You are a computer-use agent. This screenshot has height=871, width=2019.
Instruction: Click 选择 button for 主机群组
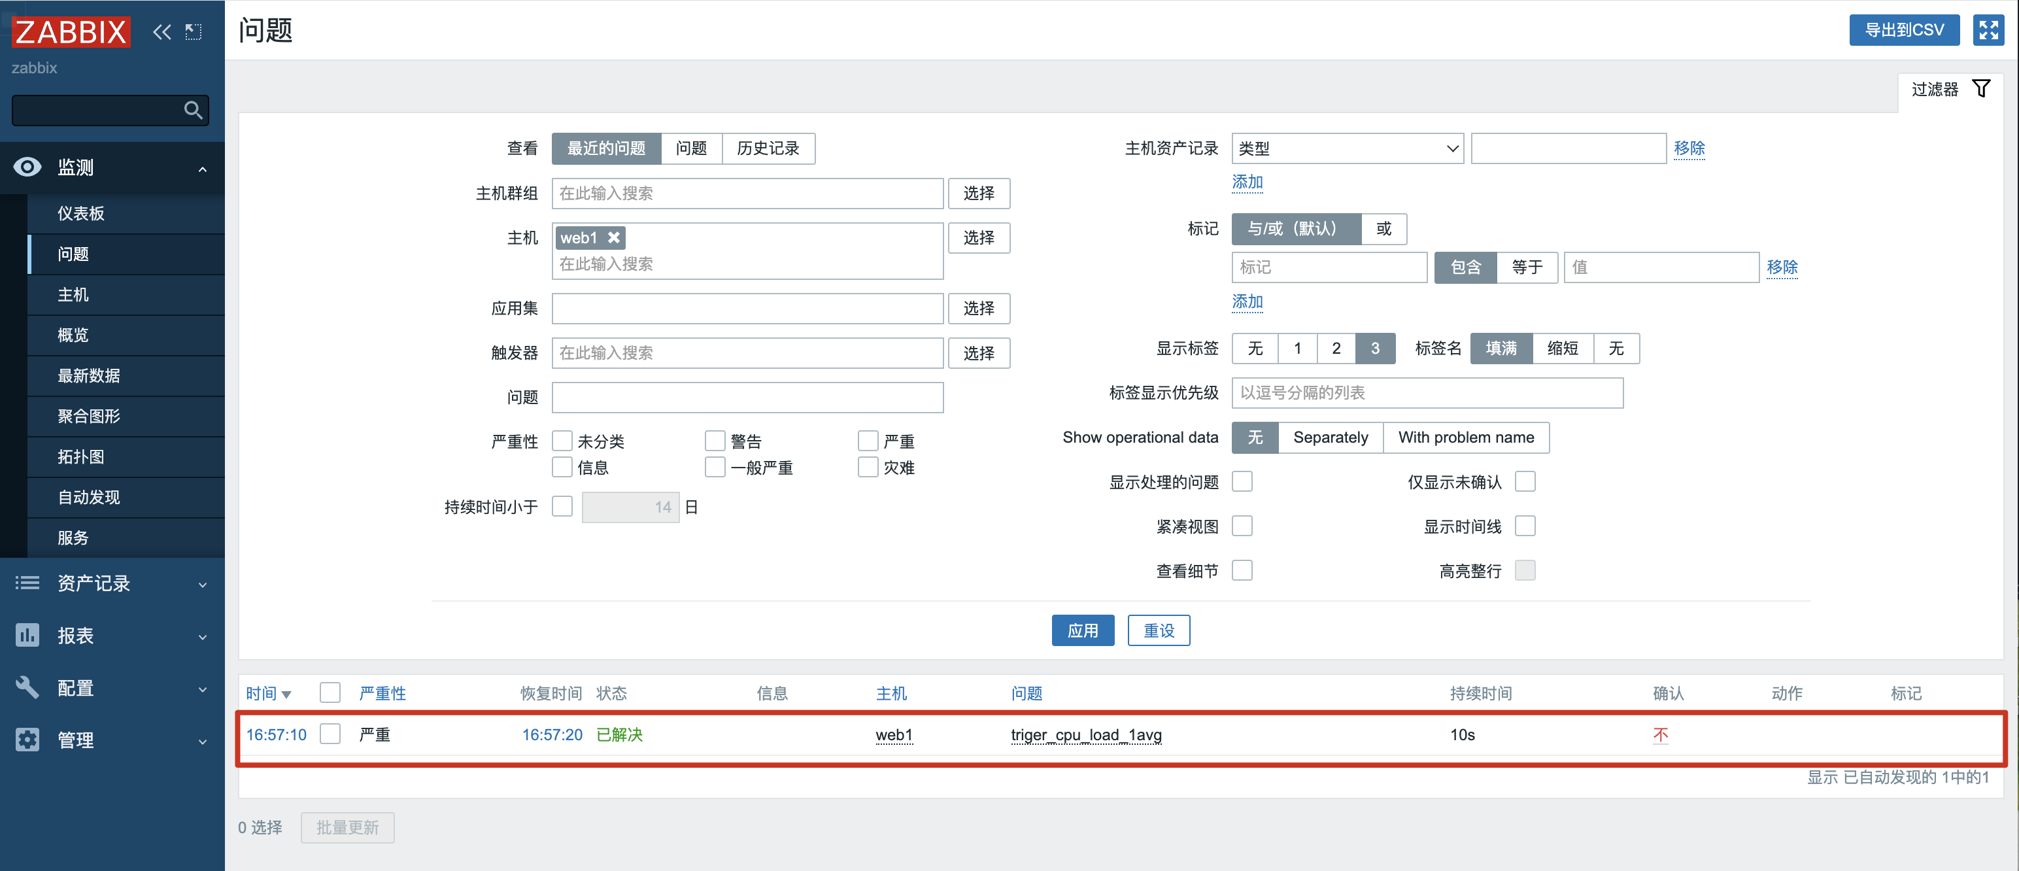(x=979, y=193)
